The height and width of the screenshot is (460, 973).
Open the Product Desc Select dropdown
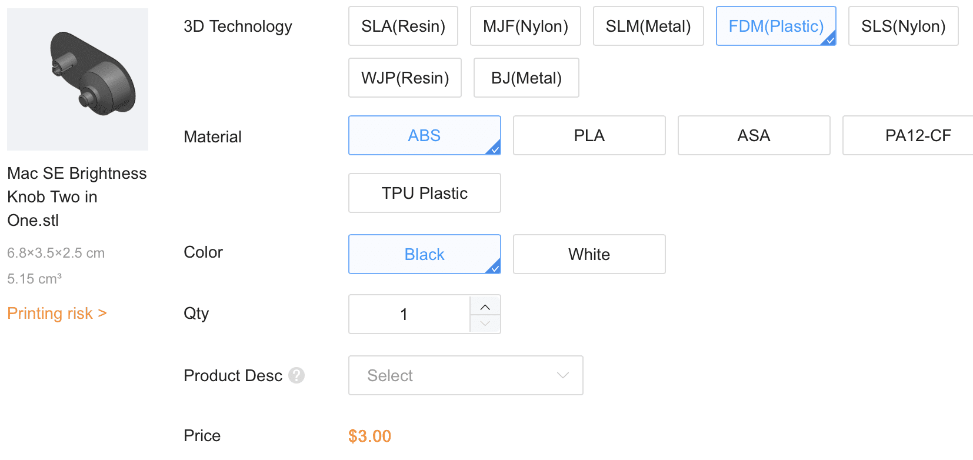[x=465, y=375]
